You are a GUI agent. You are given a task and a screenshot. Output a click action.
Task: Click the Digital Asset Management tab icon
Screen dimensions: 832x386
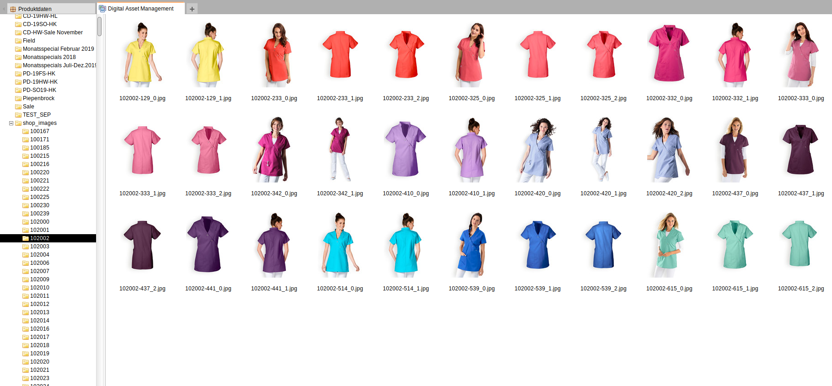pos(102,9)
